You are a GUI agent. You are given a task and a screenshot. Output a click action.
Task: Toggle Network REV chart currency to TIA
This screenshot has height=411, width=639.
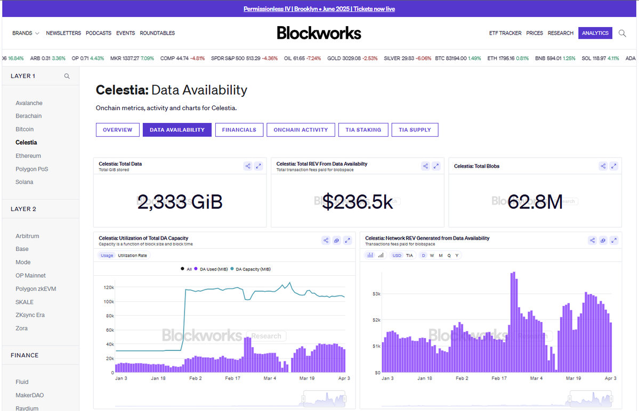(409, 256)
